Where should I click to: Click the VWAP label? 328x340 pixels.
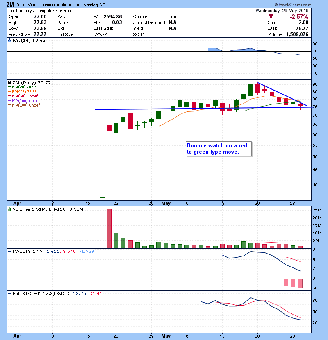coord(100,34)
